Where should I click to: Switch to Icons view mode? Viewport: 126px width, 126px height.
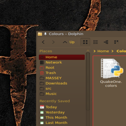85,42
